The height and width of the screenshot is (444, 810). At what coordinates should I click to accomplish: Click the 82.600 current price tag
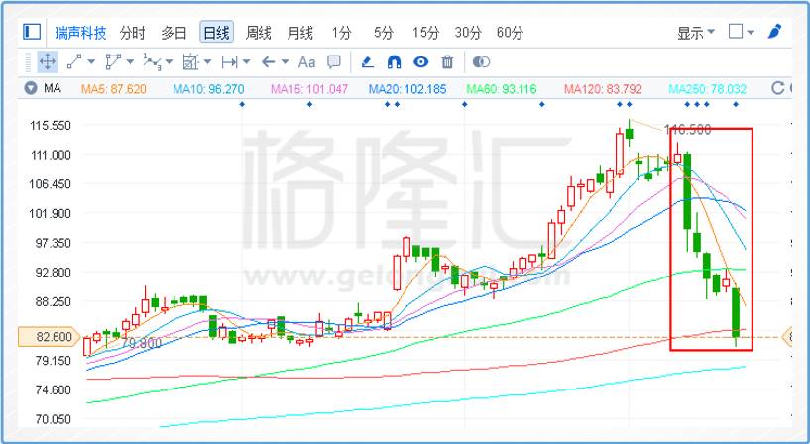click(50, 337)
